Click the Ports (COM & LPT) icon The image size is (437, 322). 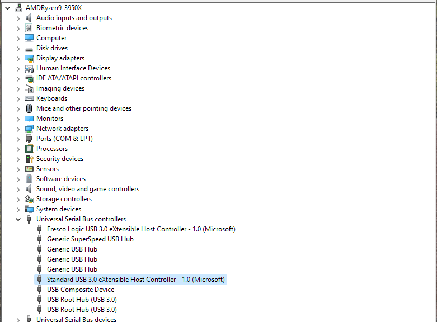click(29, 139)
